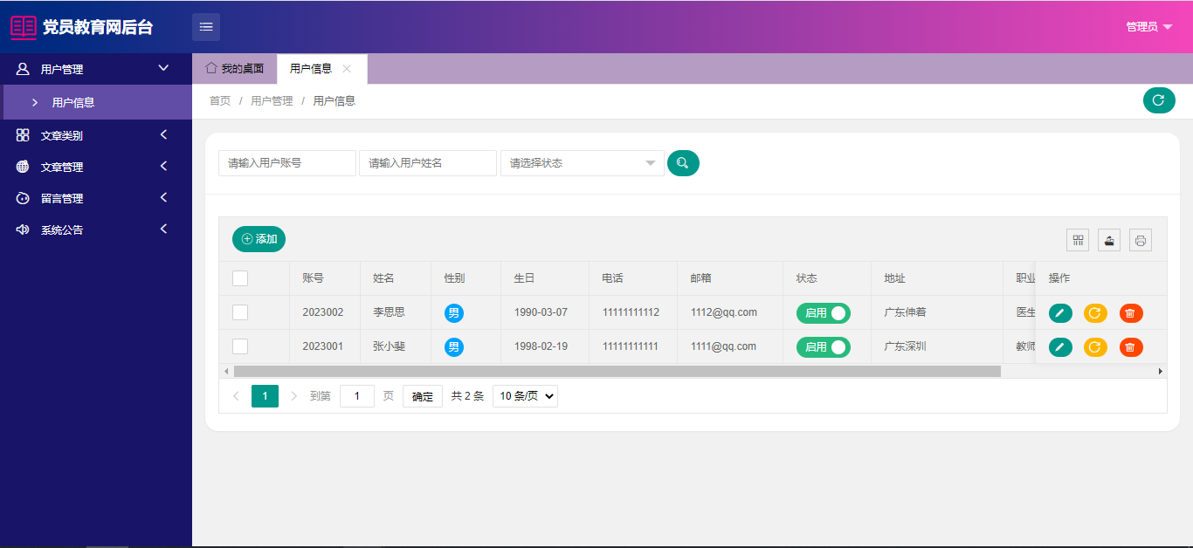Check the checkbox for row 2023002
The width and height of the screenshot is (1193, 548).
(x=240, y=312)
